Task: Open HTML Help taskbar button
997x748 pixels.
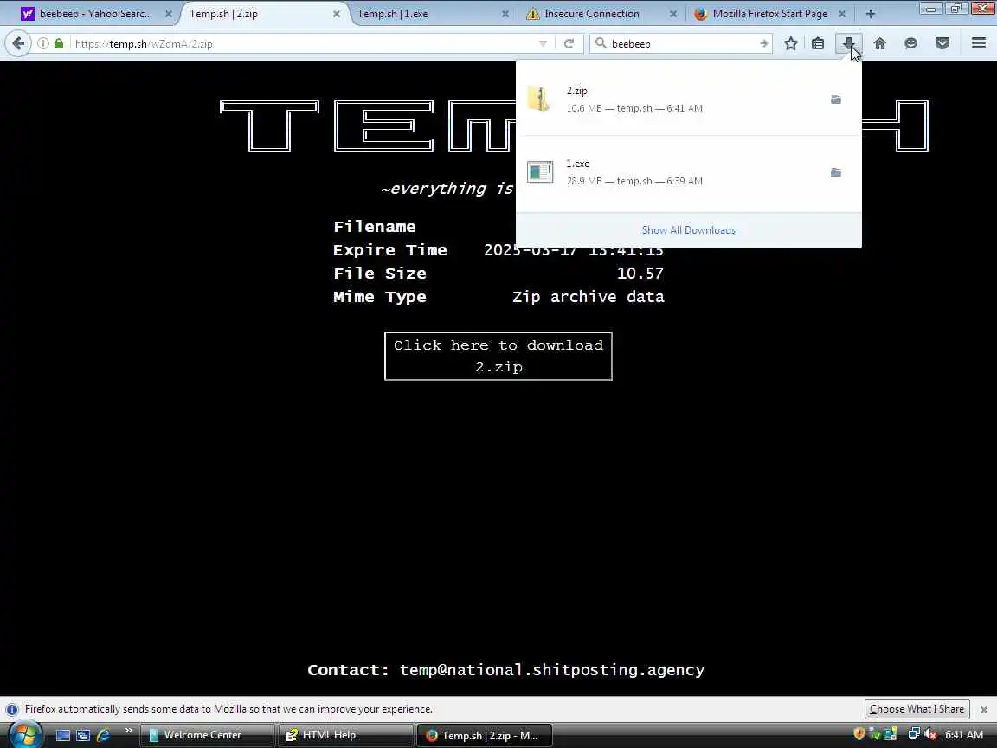Action: click(346, 735)
